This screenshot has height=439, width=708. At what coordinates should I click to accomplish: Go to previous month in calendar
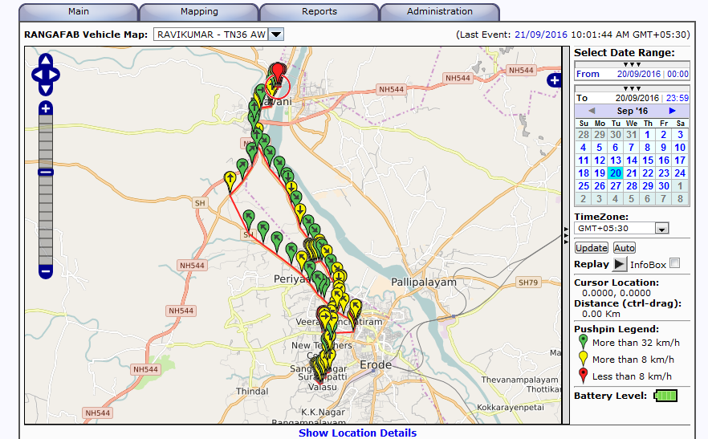[592, 110]
